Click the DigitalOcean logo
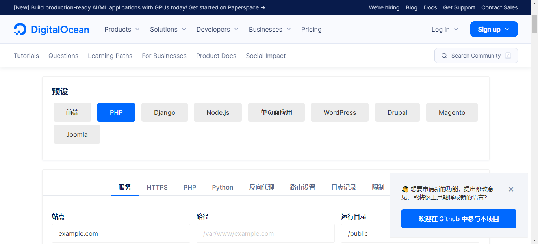This screenshot has height=244, width=538. 52,29
